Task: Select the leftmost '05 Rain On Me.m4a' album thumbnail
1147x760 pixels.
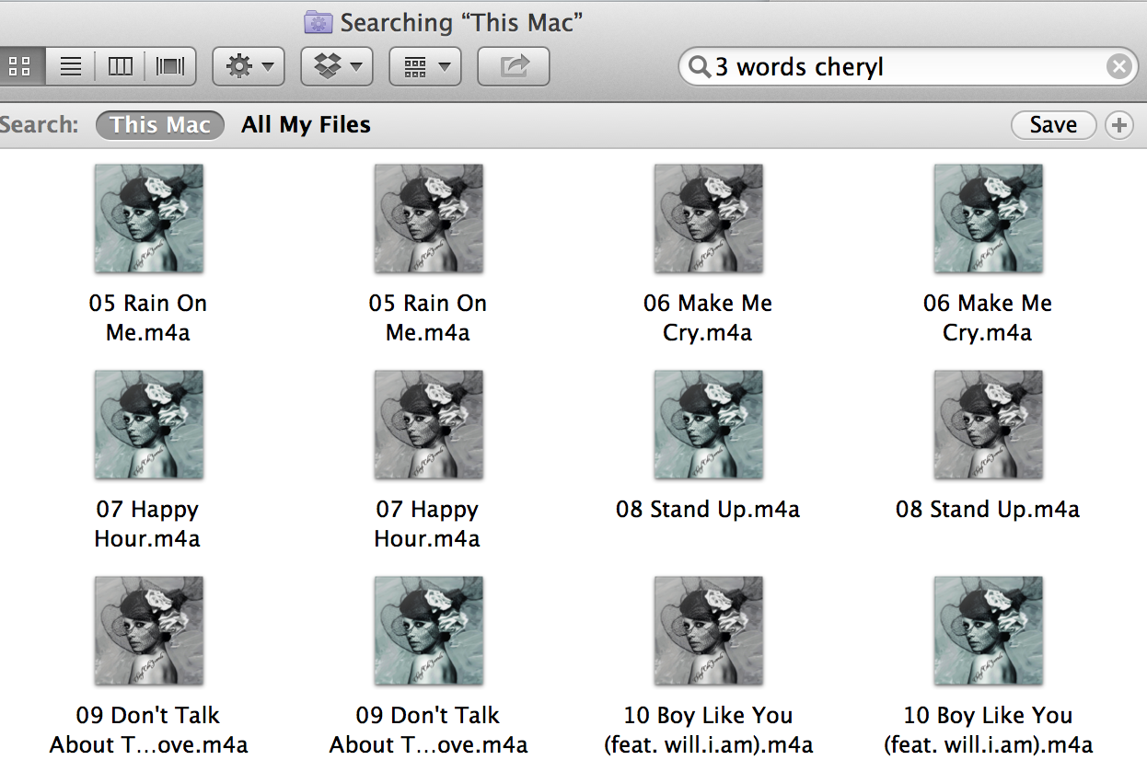Action: [x=149, y=219]
